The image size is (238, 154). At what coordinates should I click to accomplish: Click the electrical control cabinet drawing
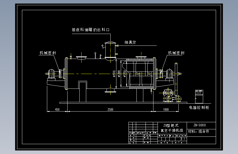point(199,96)
